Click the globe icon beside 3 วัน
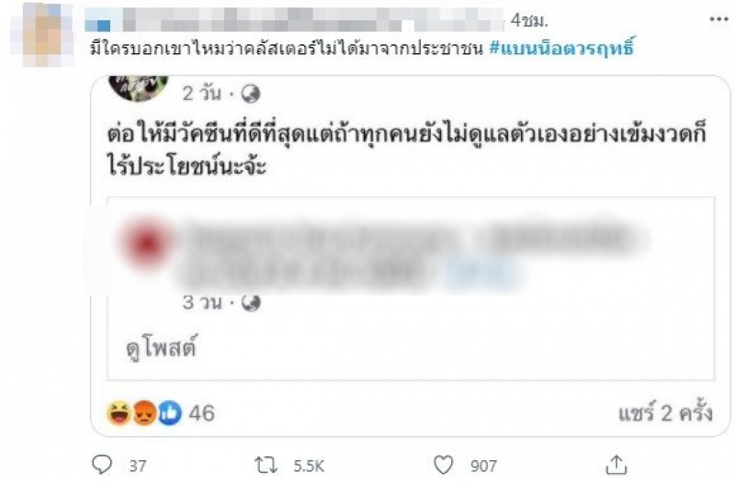This screenshot has height=483, width=735. click(251, 303)
